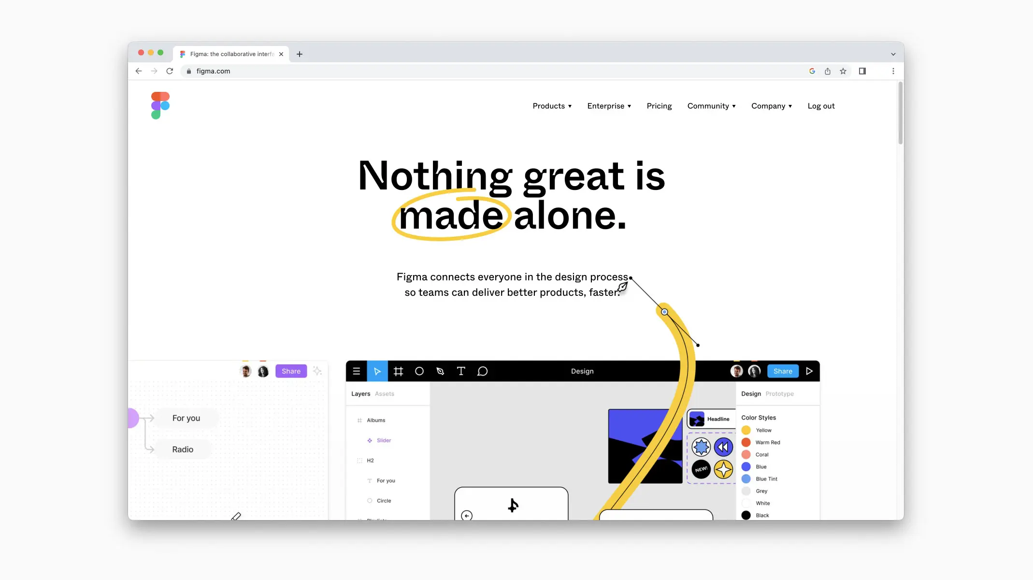Switch to the Assets tab

pos(385,393)
